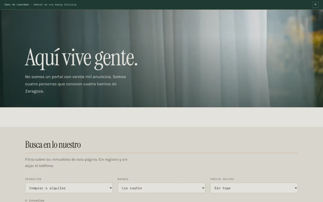The width and height of the screenshot is (323, 202).
Task: Click the BARRIO field label
Action: pyautogui.click(x=123, y=179)
